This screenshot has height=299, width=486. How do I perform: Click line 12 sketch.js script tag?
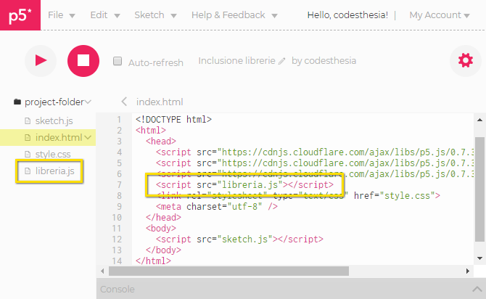point(239,239)
